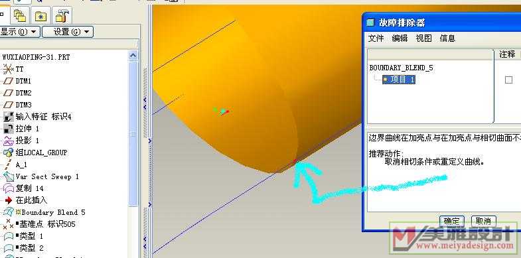The image size is (521, 258).
Task: Switch to the favorites folder navigator tab
Action: click(41, 15)
